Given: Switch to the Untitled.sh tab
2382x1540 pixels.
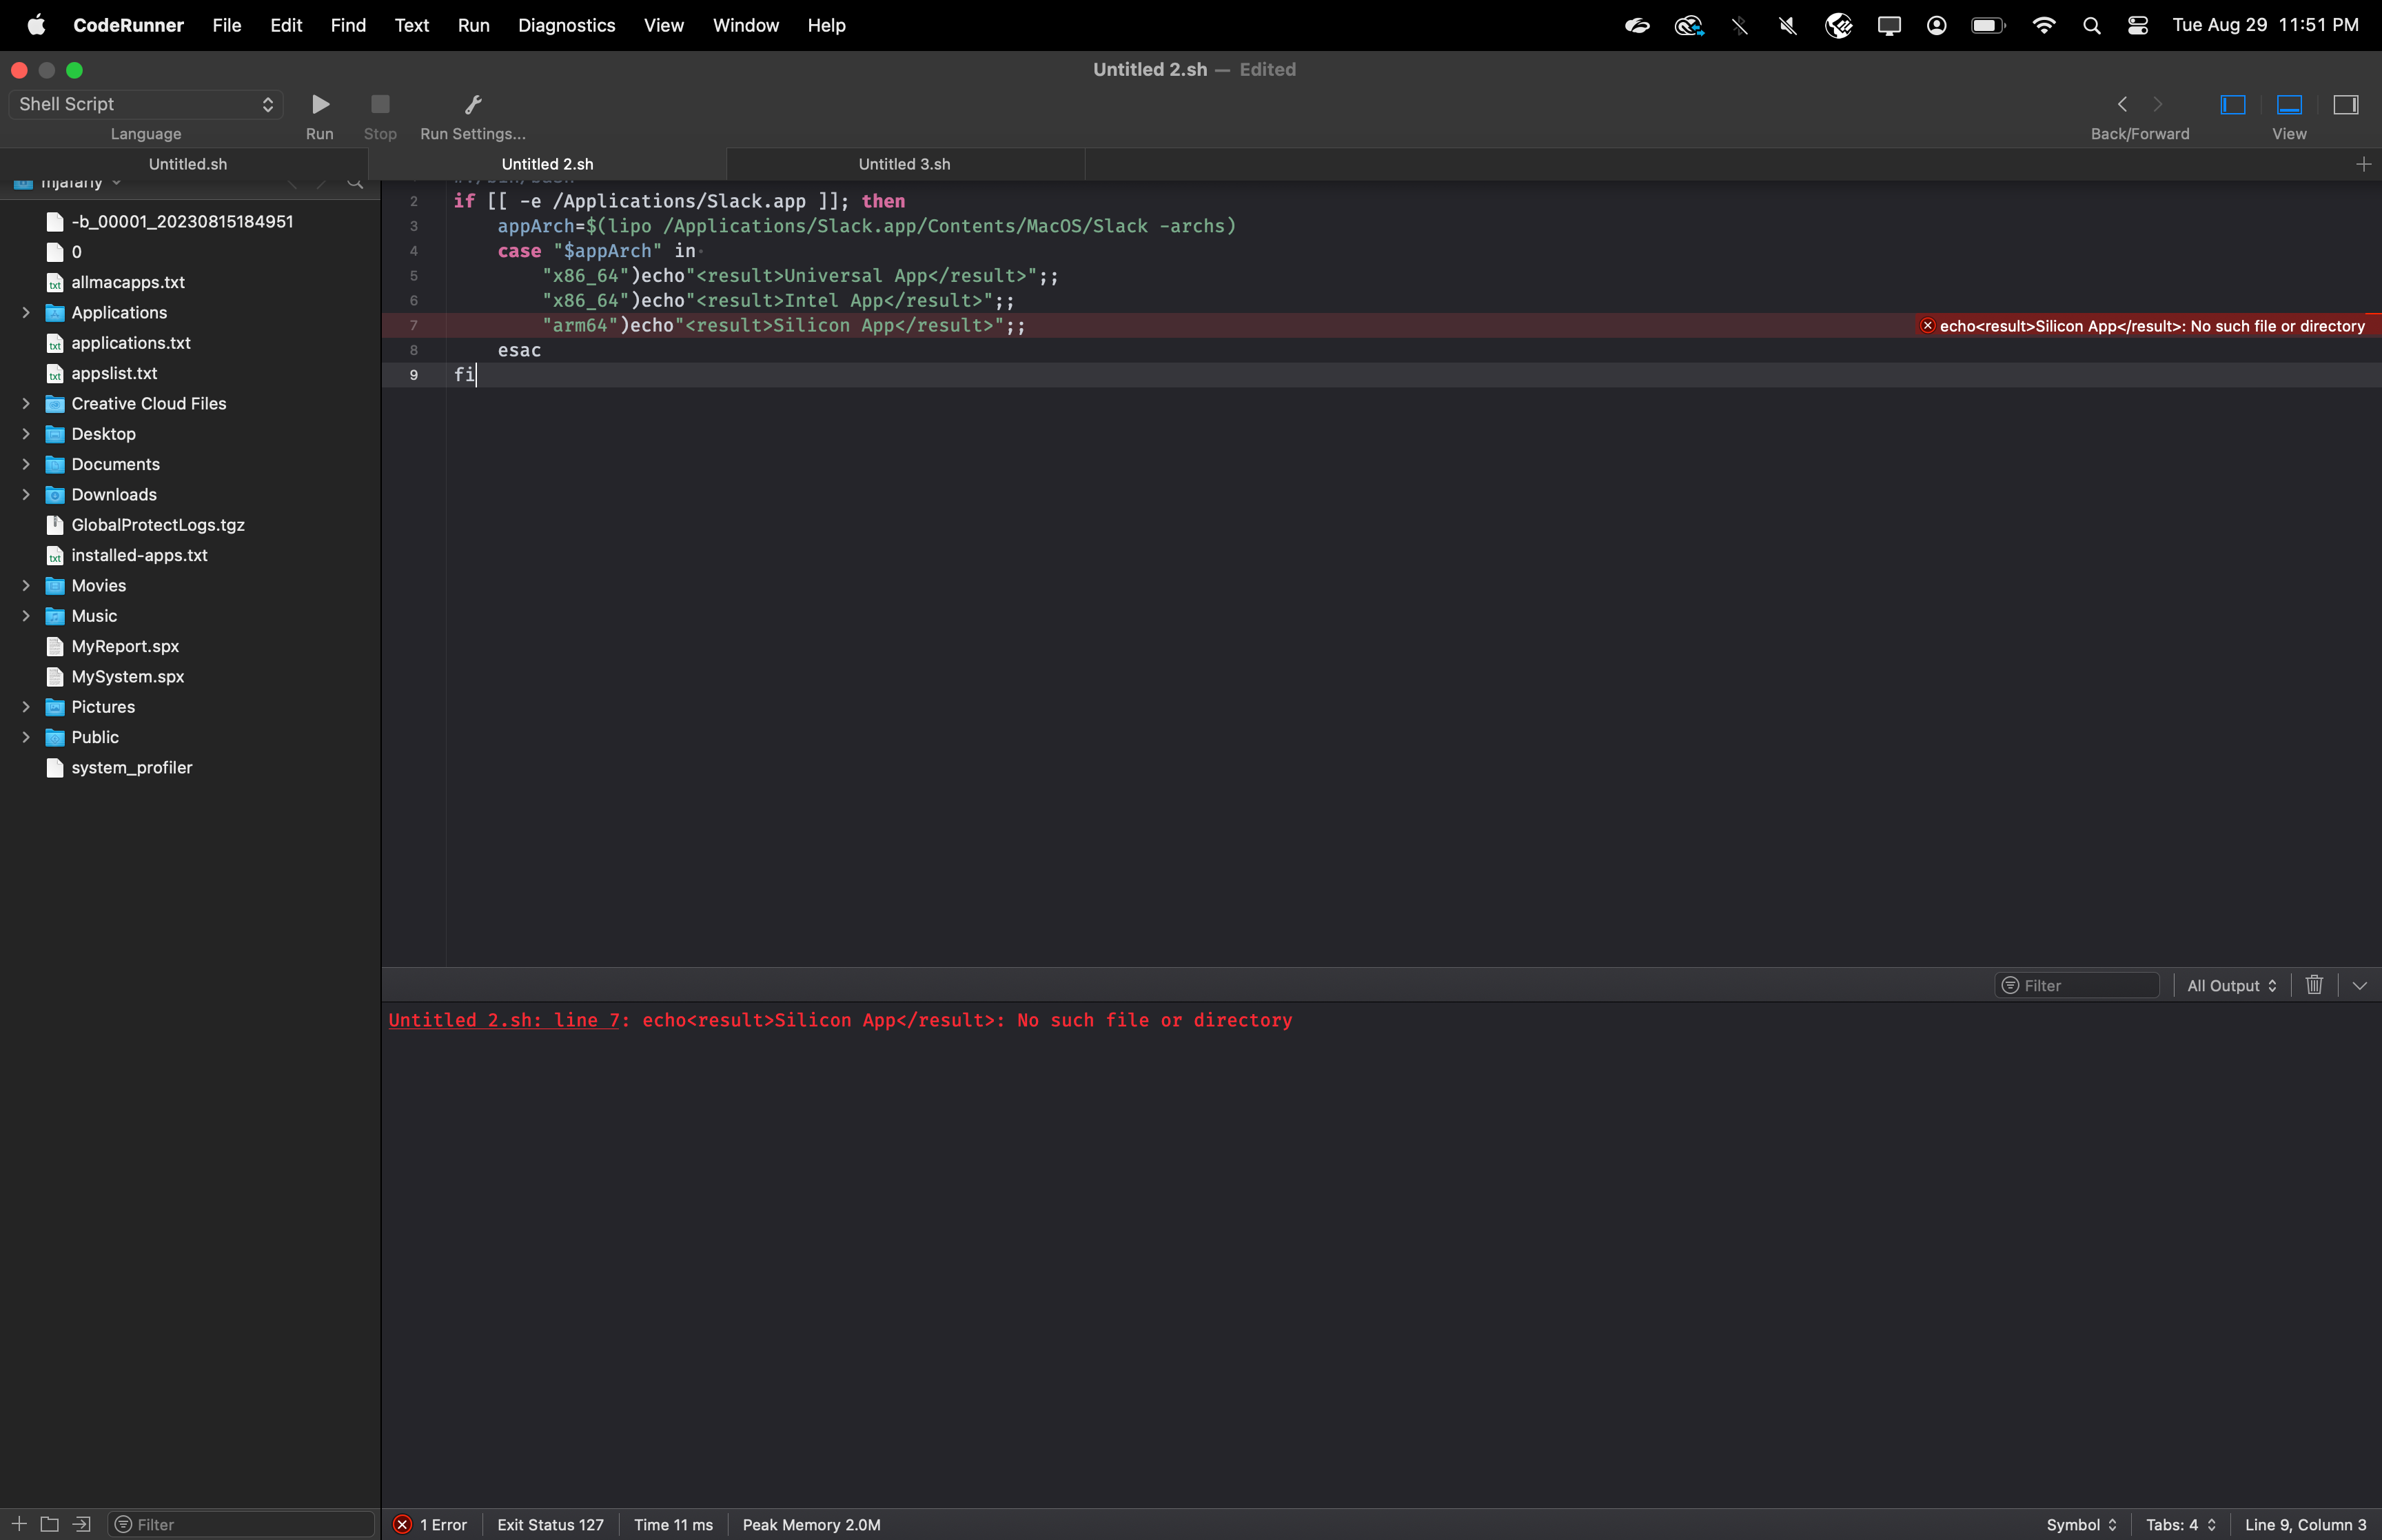Looking at the screenshot, I should click(187, 164).
